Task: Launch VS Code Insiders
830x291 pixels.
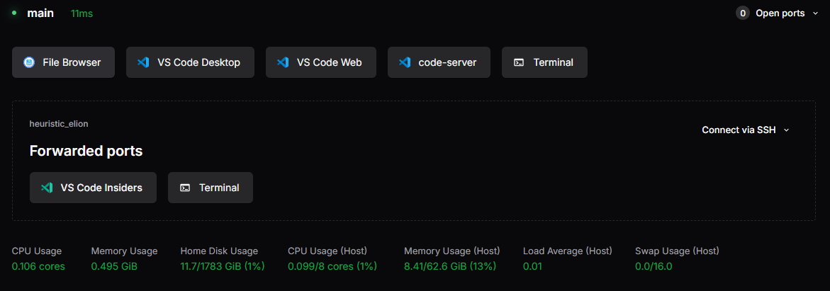Action: pyautogui.click(x=93, y=188)
